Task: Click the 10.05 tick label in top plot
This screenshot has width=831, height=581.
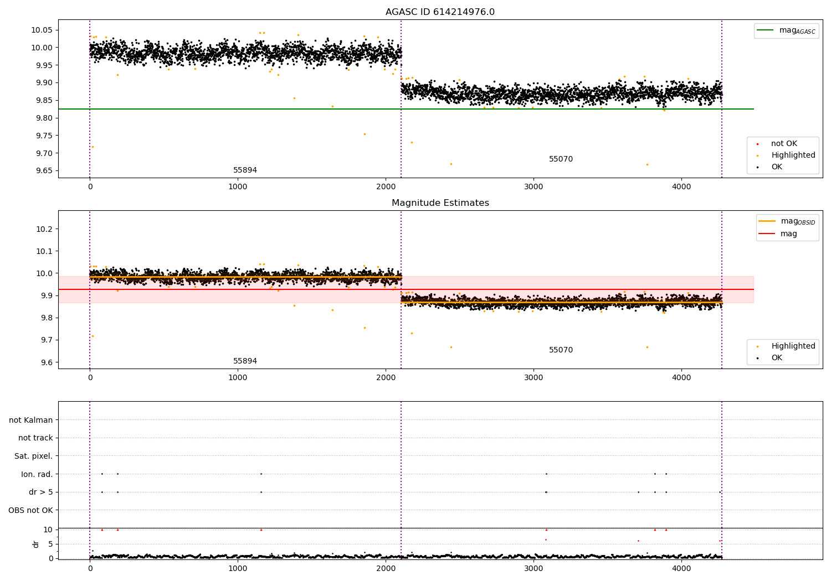Action: tap(42, 30)
